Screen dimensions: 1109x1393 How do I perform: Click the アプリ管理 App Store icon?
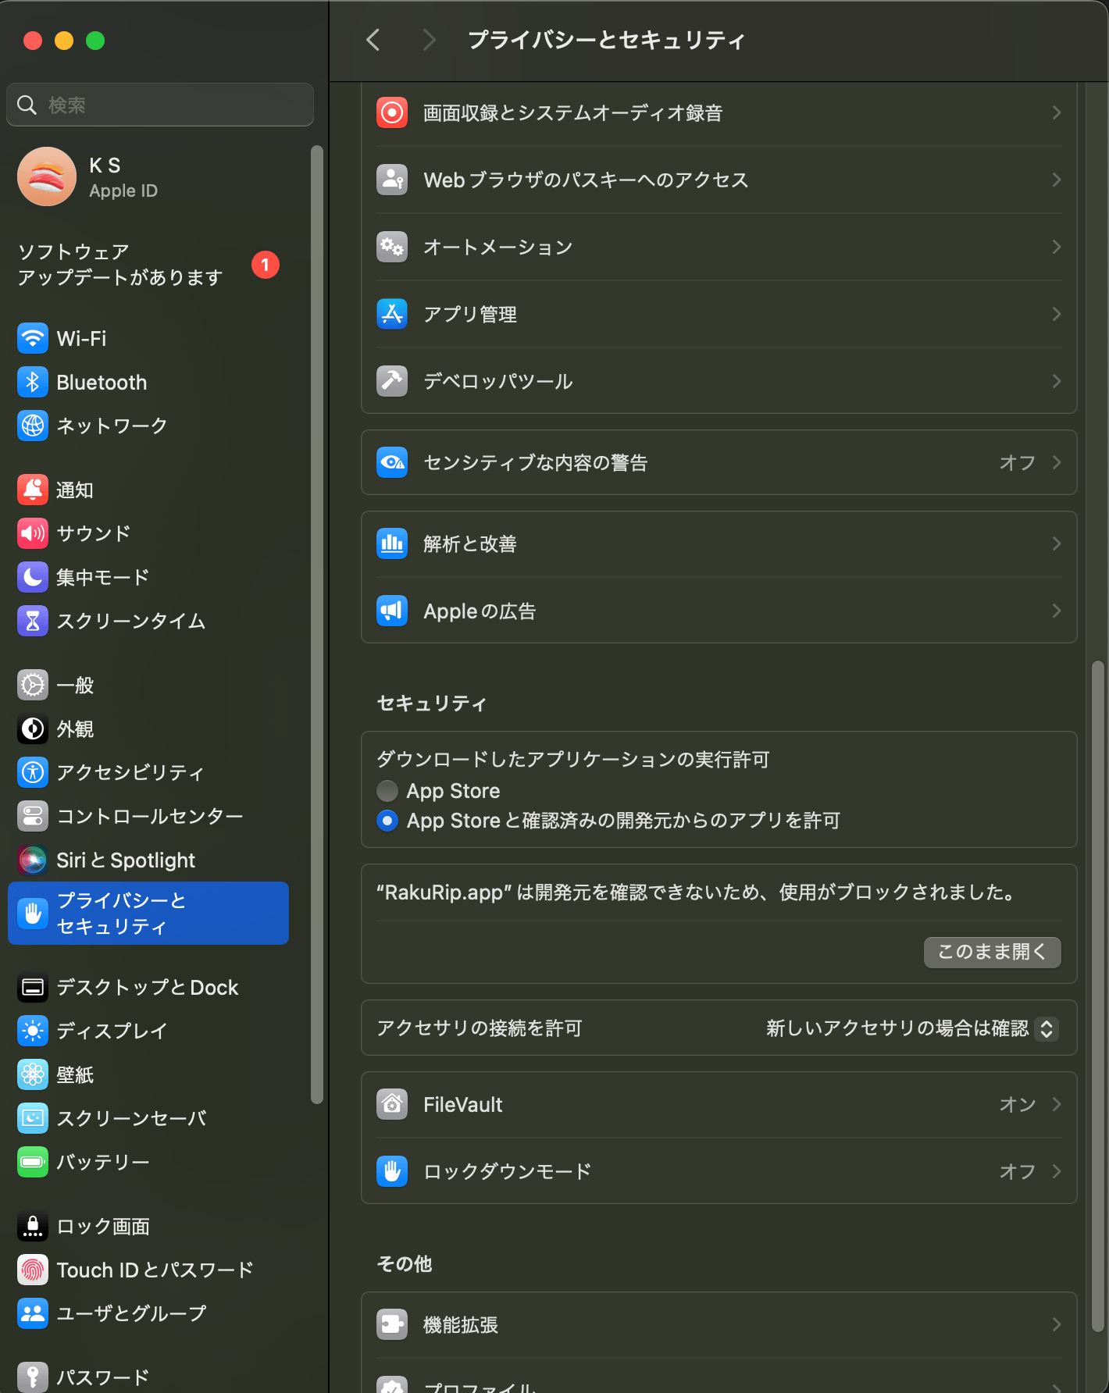(392, 315)
